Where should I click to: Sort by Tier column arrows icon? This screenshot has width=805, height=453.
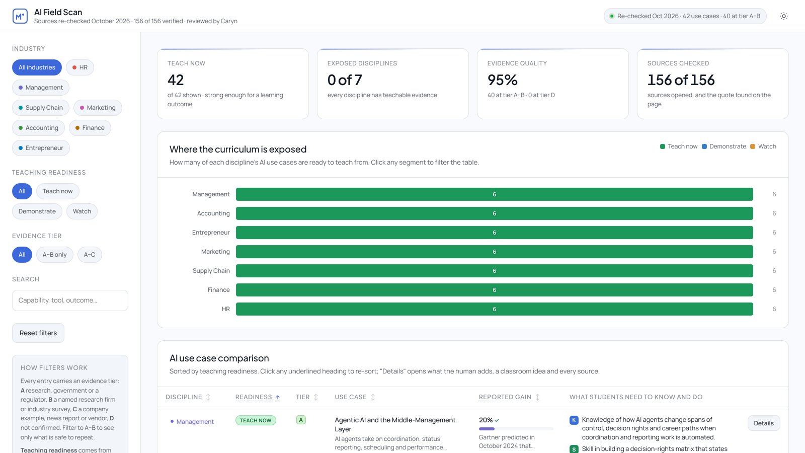[316, 397]
